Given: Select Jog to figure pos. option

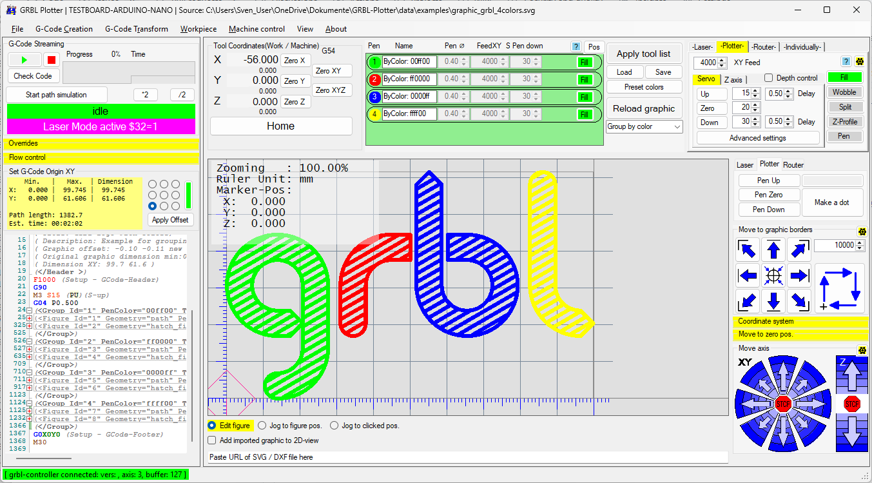Looking at the screenshot, I should tap(262, 426).
